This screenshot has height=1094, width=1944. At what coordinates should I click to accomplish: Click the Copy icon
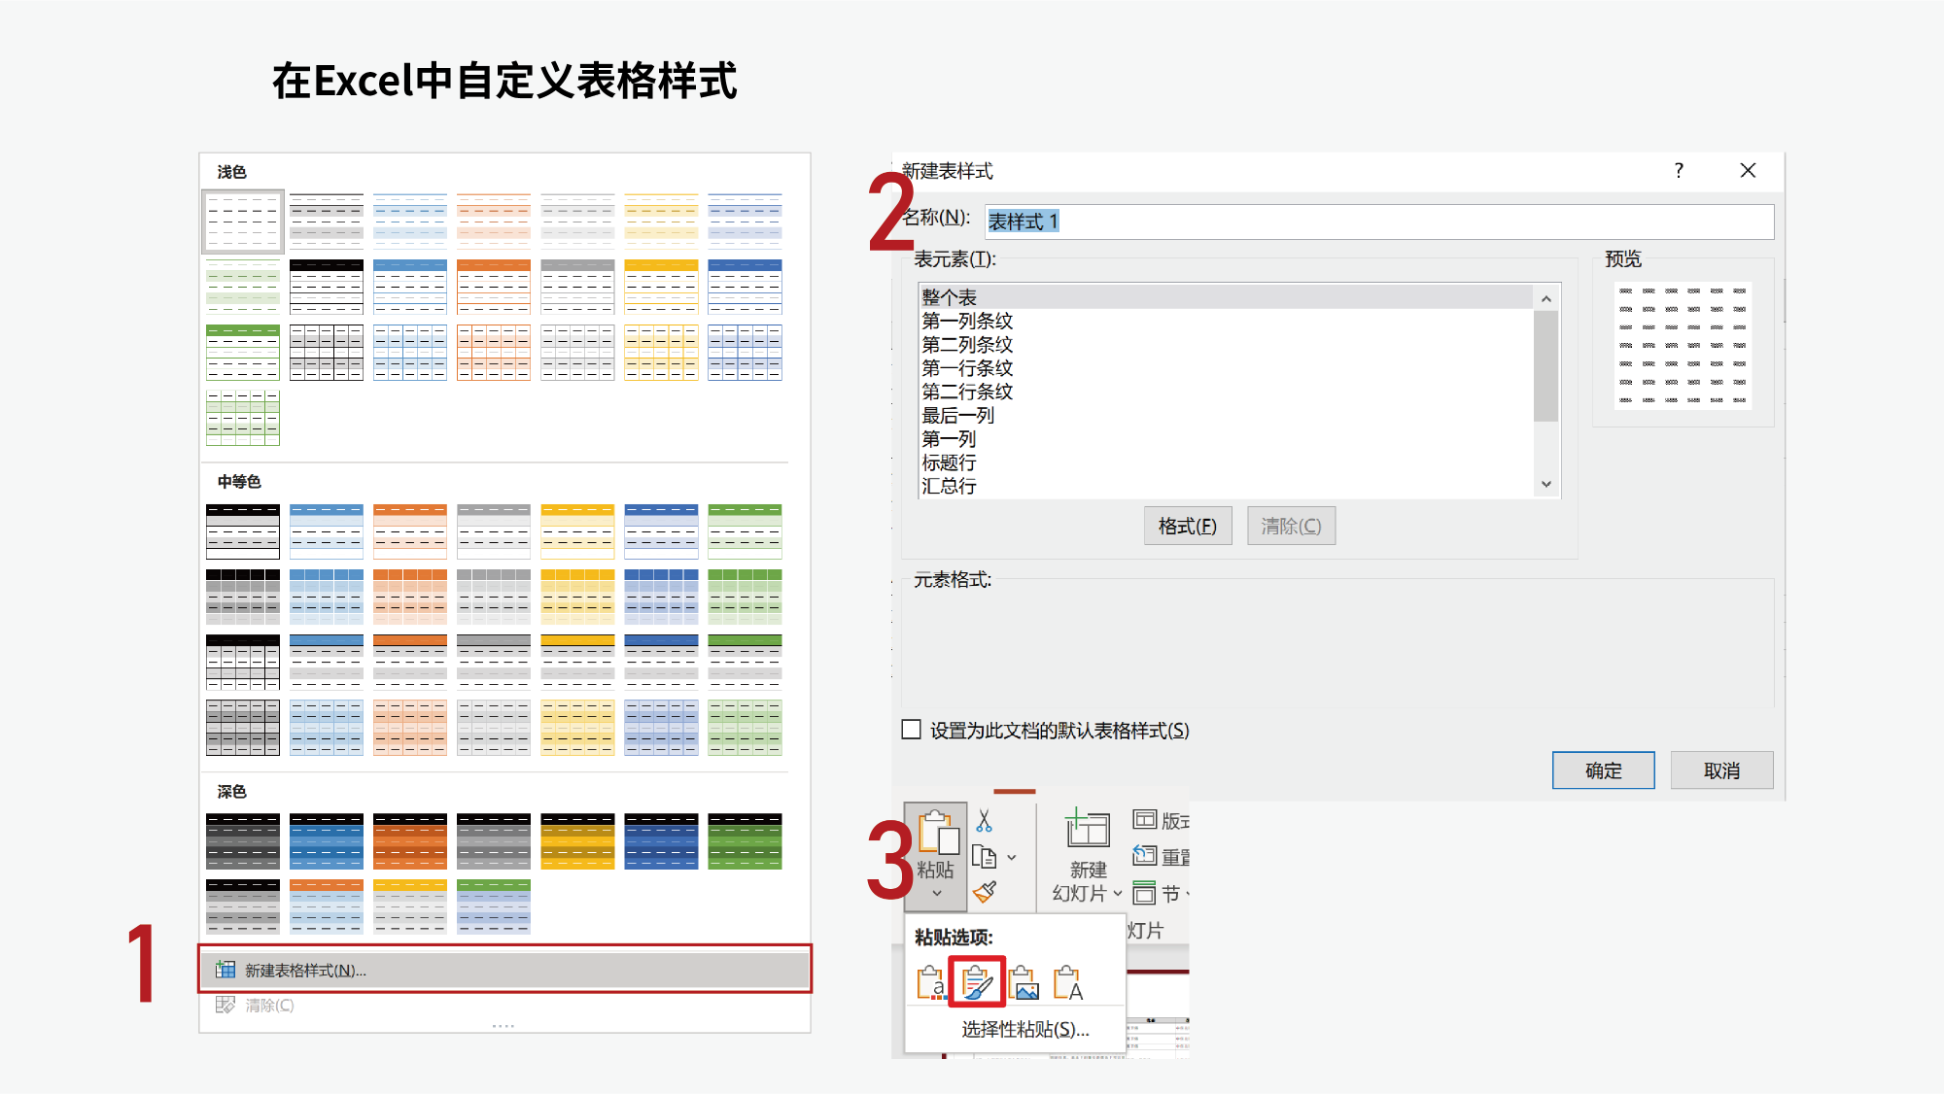[985, 857]
